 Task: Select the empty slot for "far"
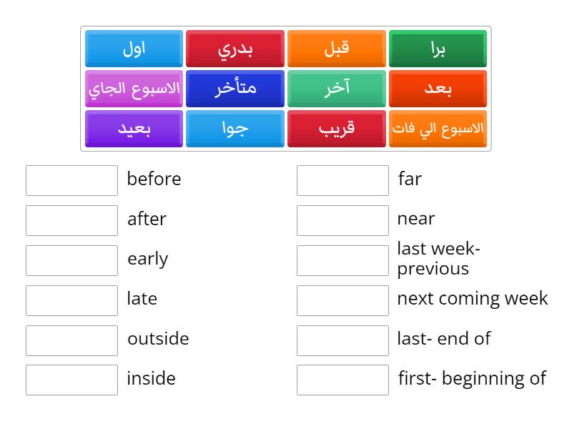(342, 180)
